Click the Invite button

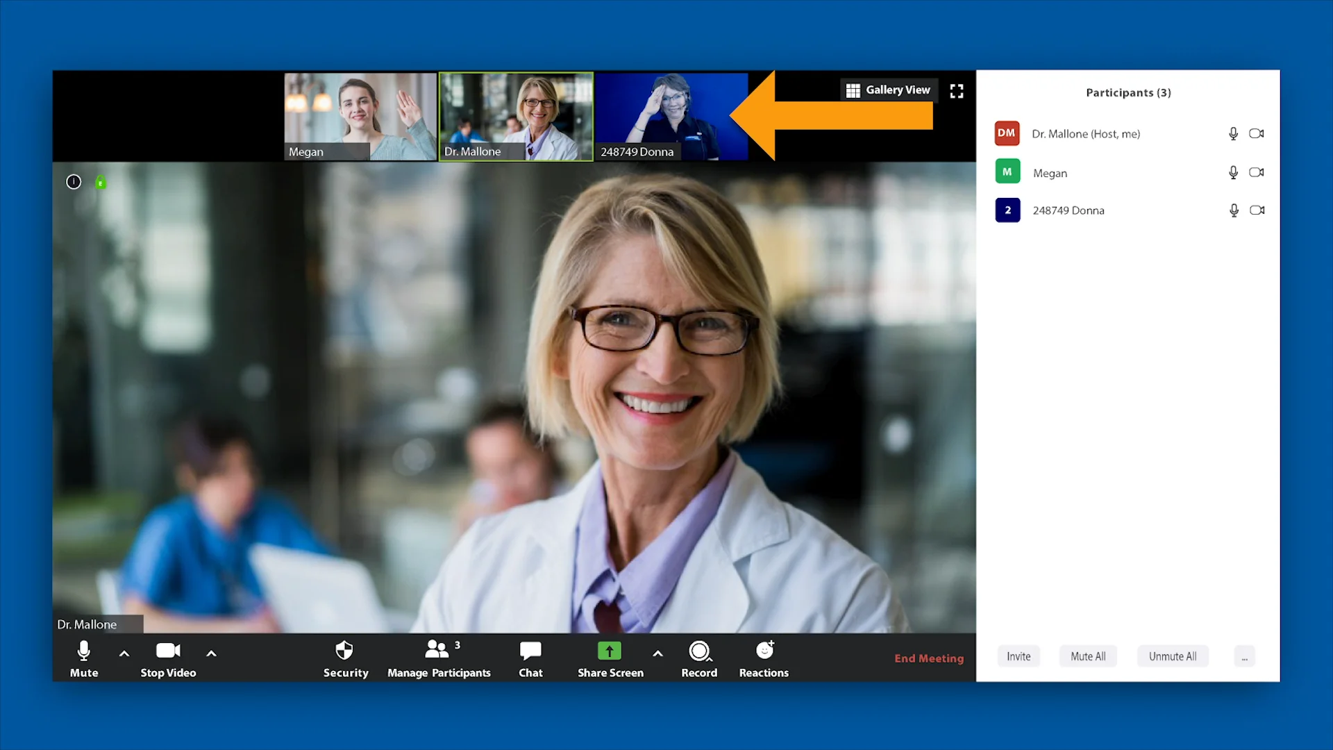click(1018, 656)
